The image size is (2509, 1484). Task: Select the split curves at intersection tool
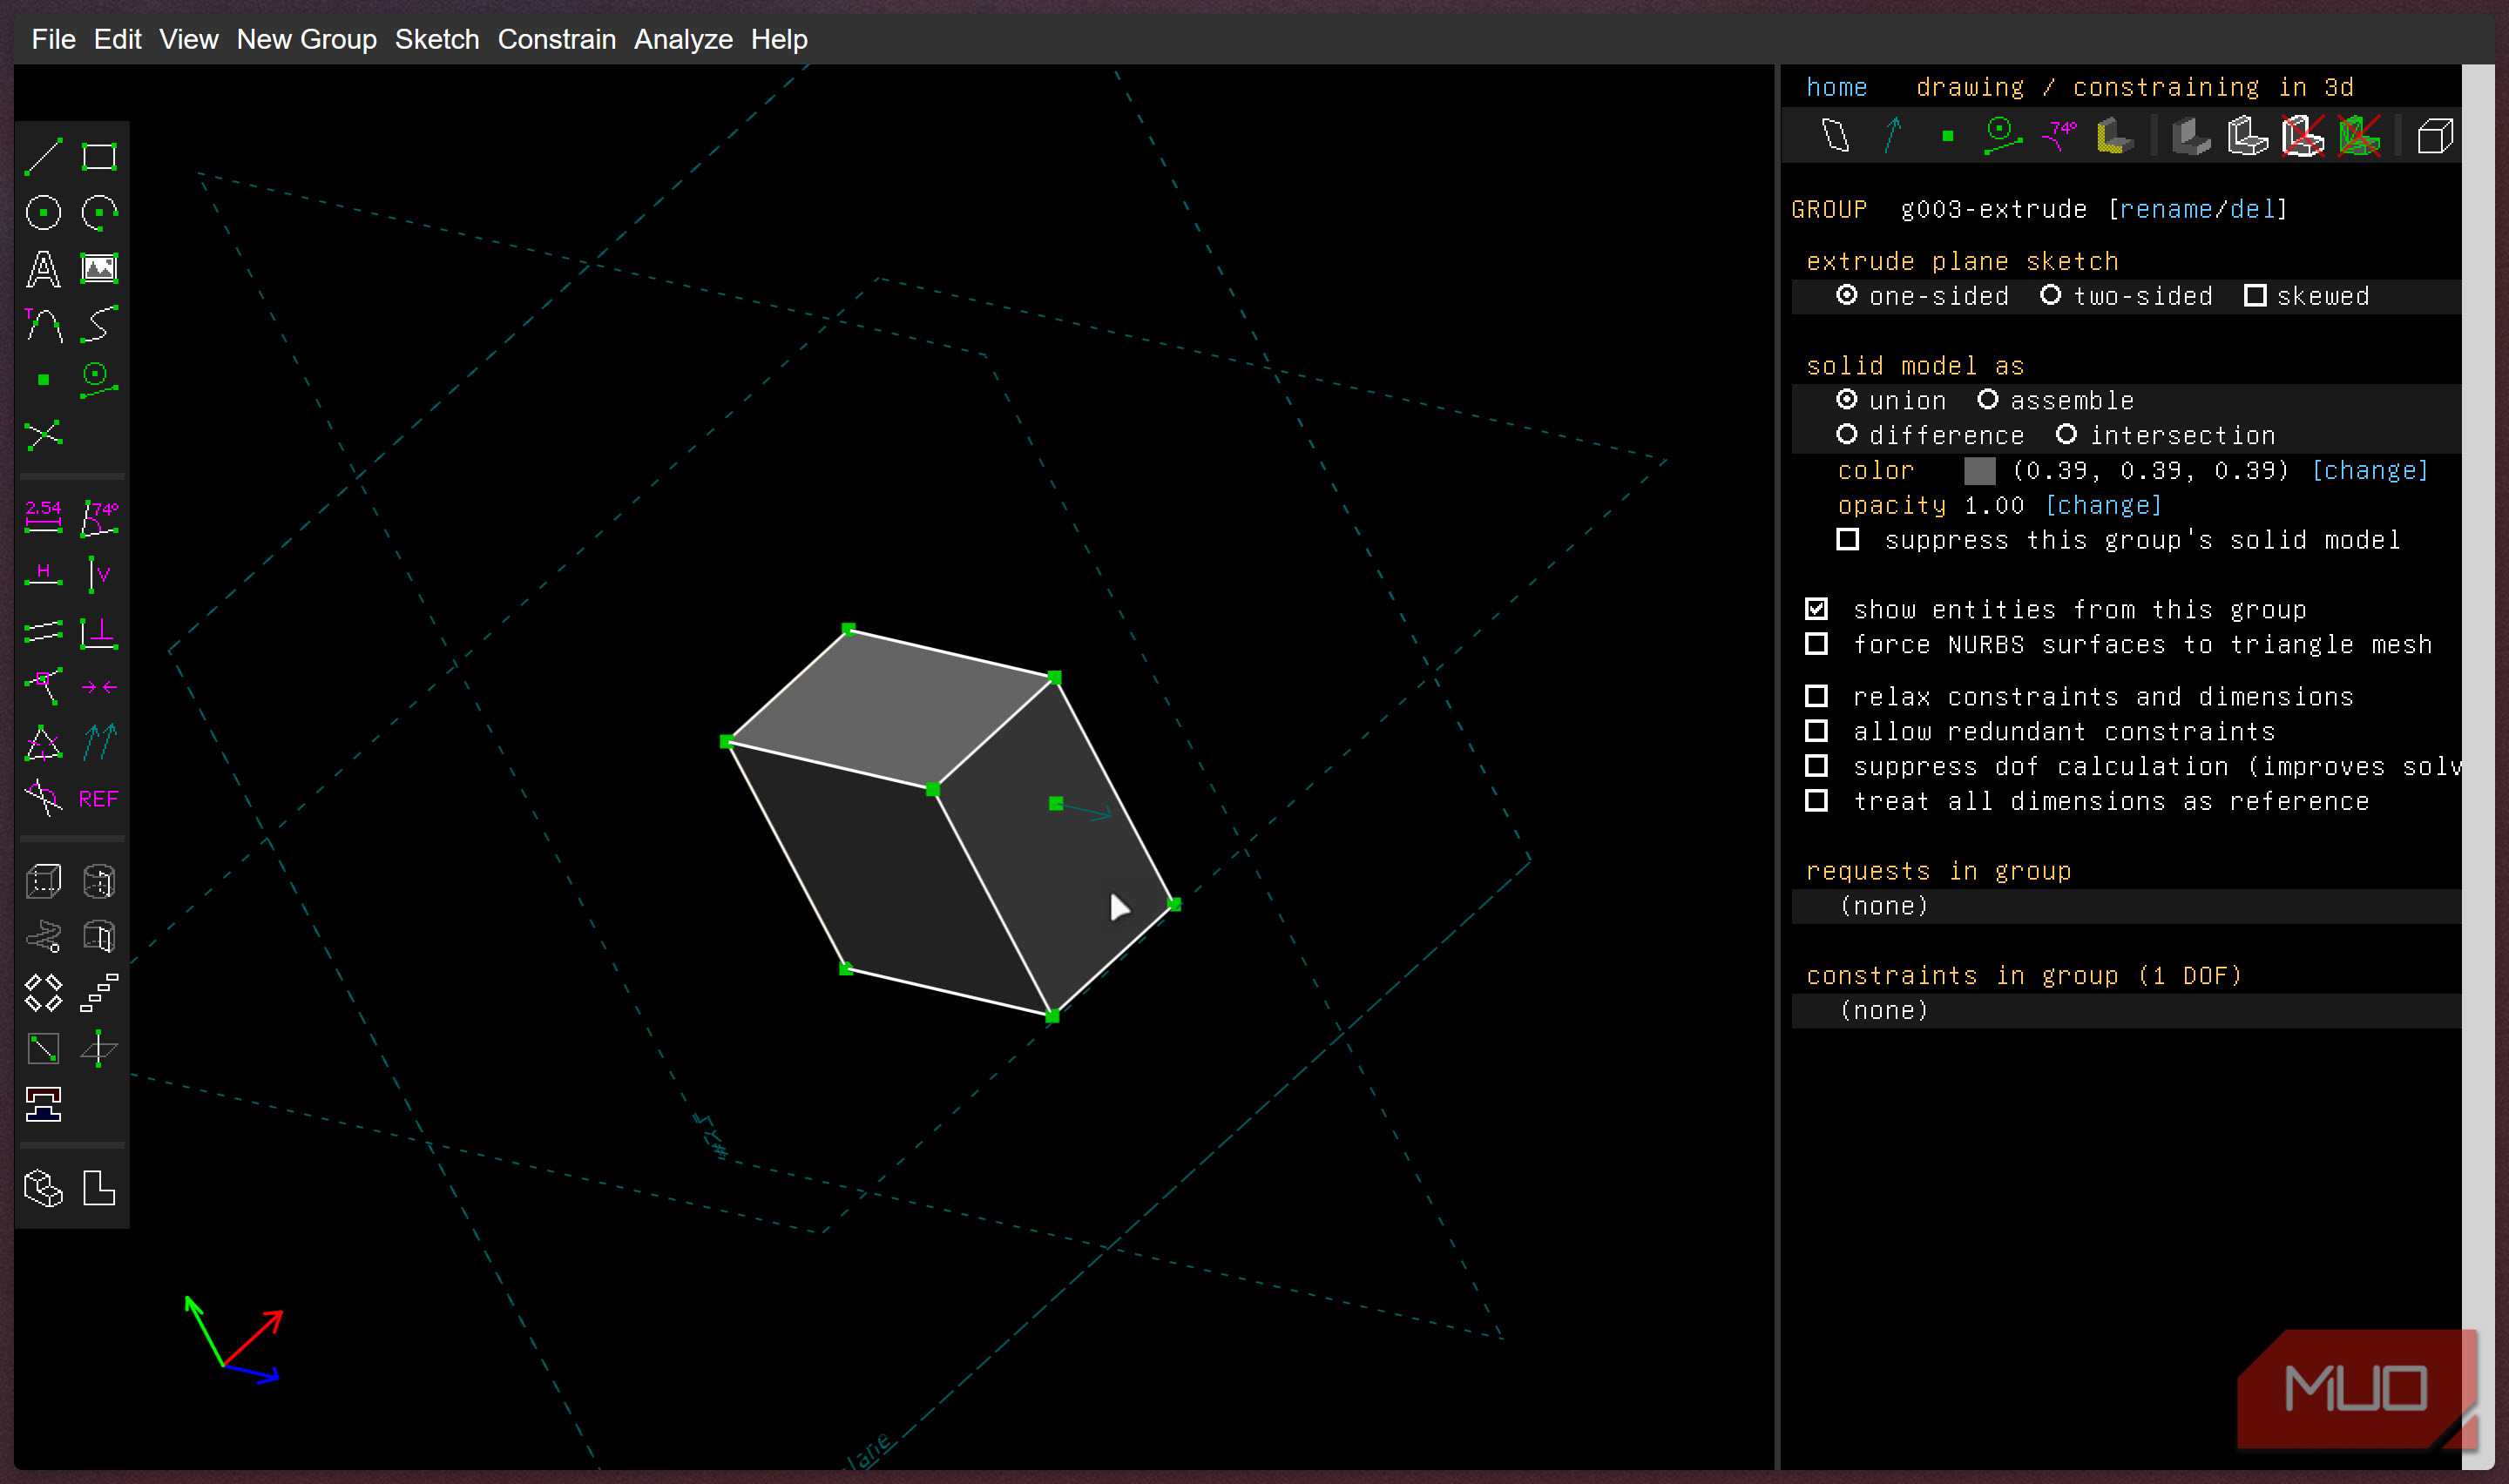tap(43, 435)
